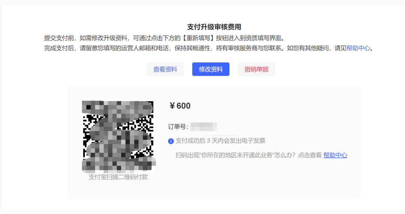Click the 扫码出现“你所在的地区未开通此业务”怎么办 question text
This screenshot has height=214, width=405.
(235, 155)
